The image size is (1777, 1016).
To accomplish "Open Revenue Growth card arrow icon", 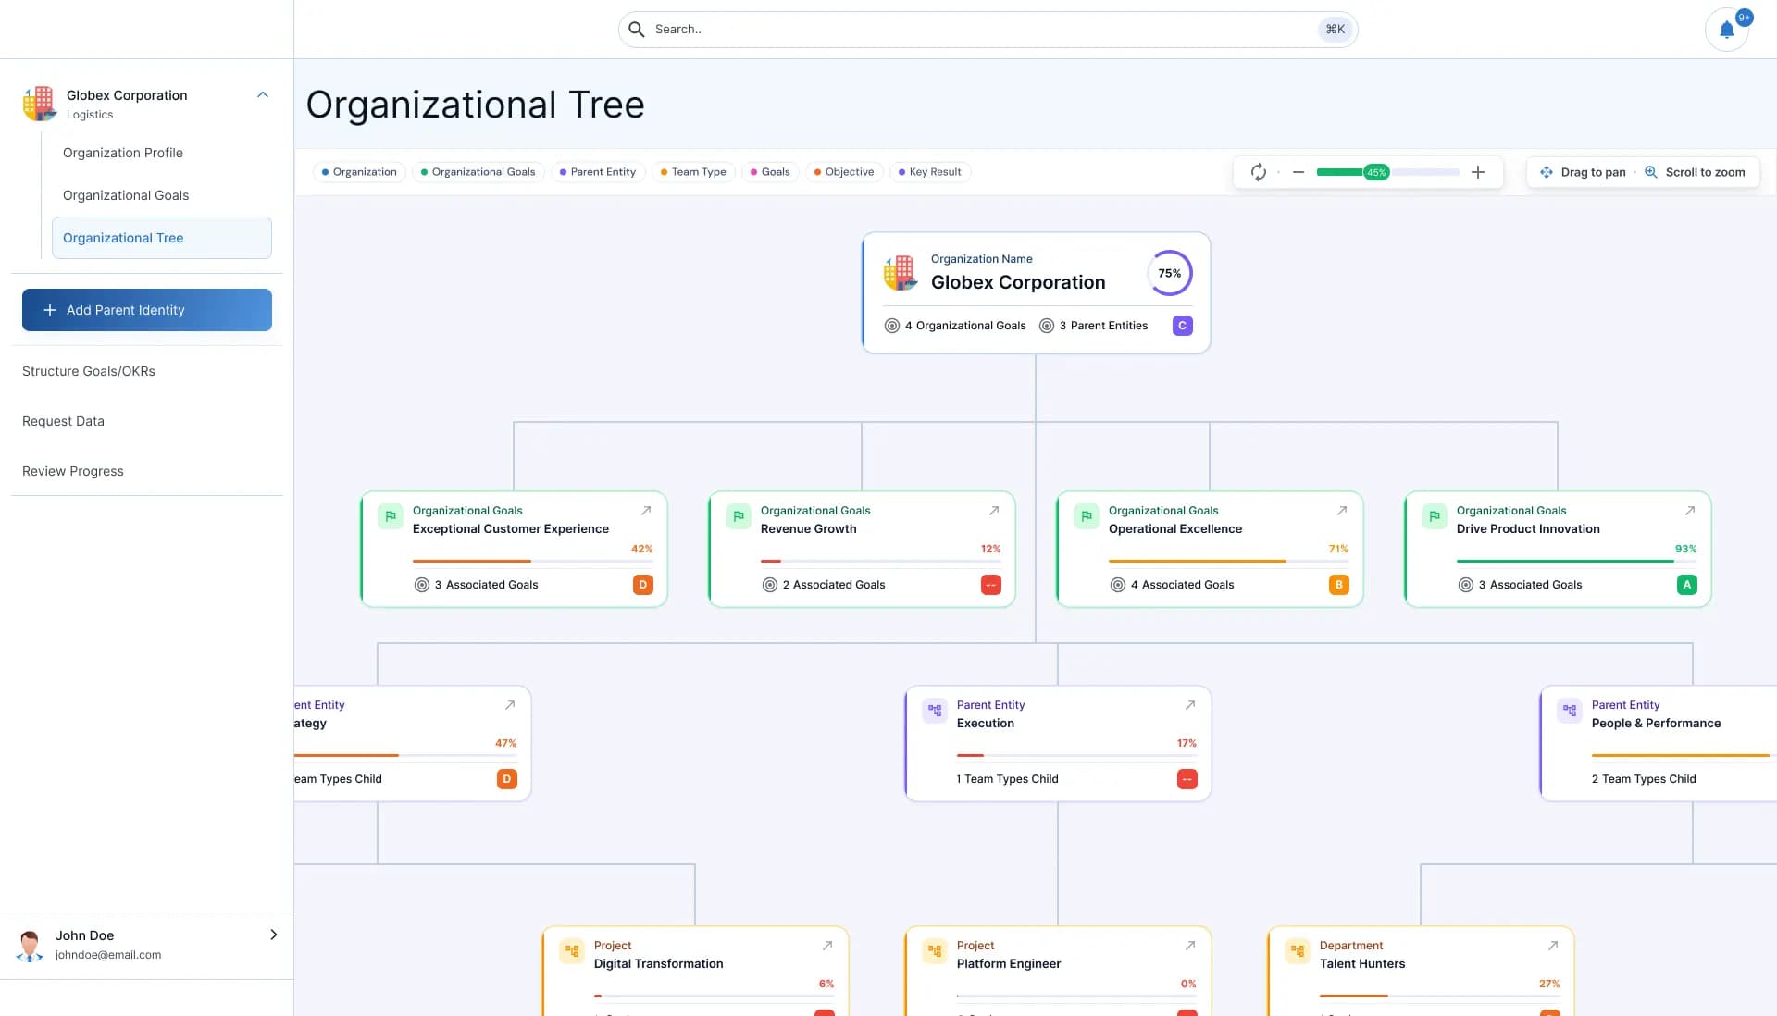I will pos(994,511).
